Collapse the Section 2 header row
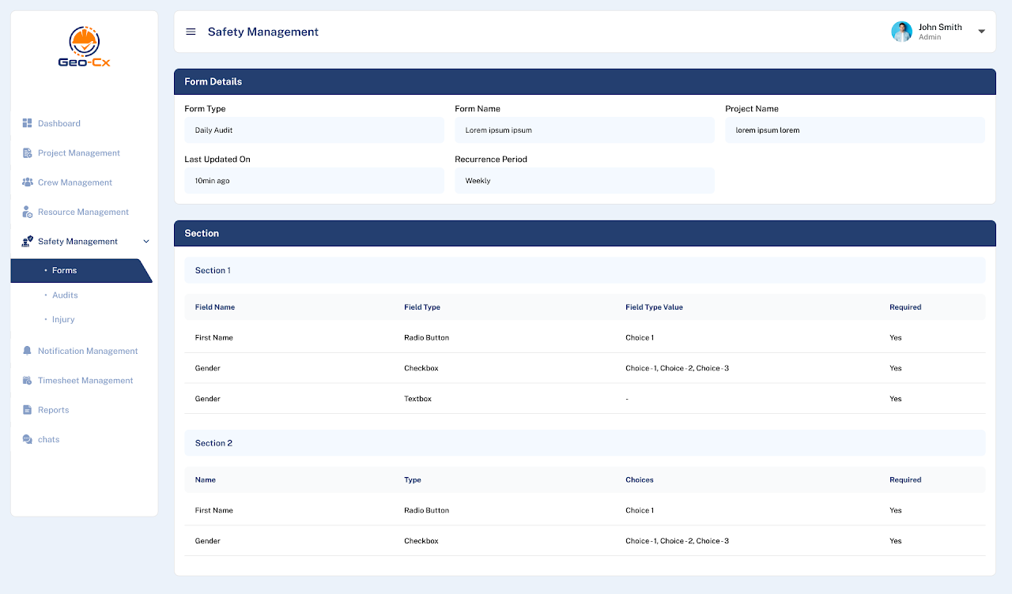The height and width of the screenshot is (594, 1012). coord(584,443)
